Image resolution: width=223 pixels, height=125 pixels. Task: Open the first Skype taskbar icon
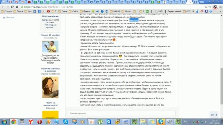point(66,122)
